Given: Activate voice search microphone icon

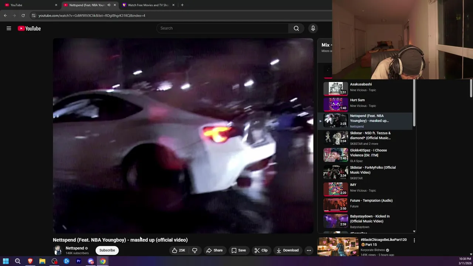Looking at the screenshot, I should click(313, 28).
